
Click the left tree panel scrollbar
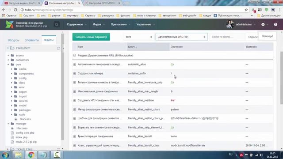[x=62, y=87]
